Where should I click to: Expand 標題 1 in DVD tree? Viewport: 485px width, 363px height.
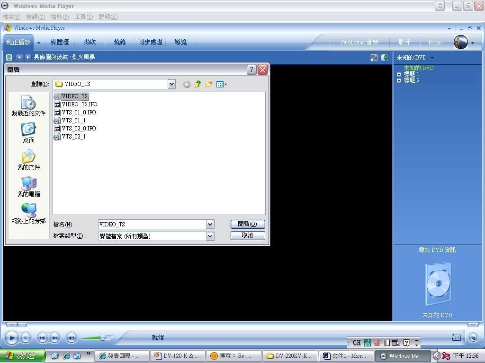tap(399, 74)
